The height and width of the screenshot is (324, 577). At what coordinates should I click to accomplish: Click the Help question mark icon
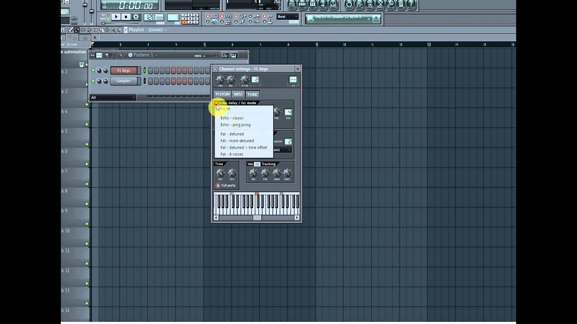pyautogui.click(x=411, y=4)
